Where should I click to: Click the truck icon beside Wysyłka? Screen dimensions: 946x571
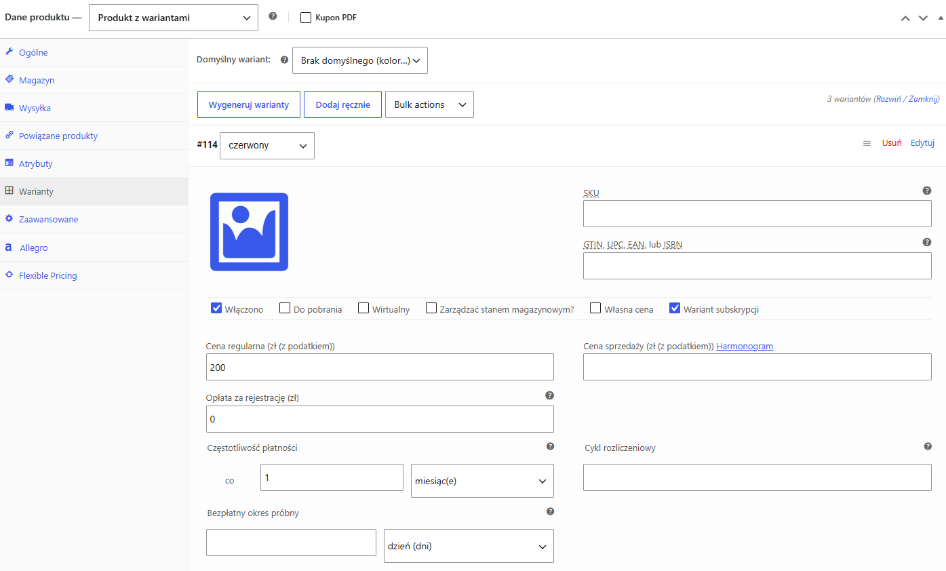(9, 107)
